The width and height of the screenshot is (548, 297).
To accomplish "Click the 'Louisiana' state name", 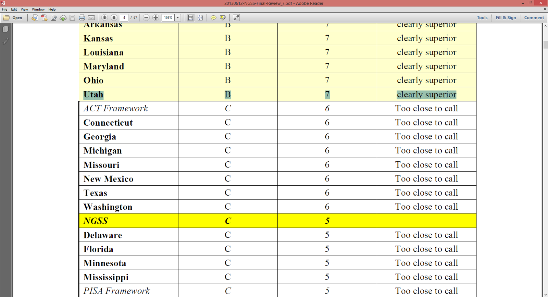I will pos(103,52).
